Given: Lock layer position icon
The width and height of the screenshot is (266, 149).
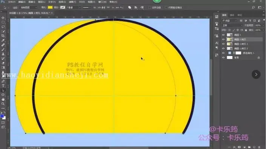Looking at the screenshot, I should coord(238,30).
